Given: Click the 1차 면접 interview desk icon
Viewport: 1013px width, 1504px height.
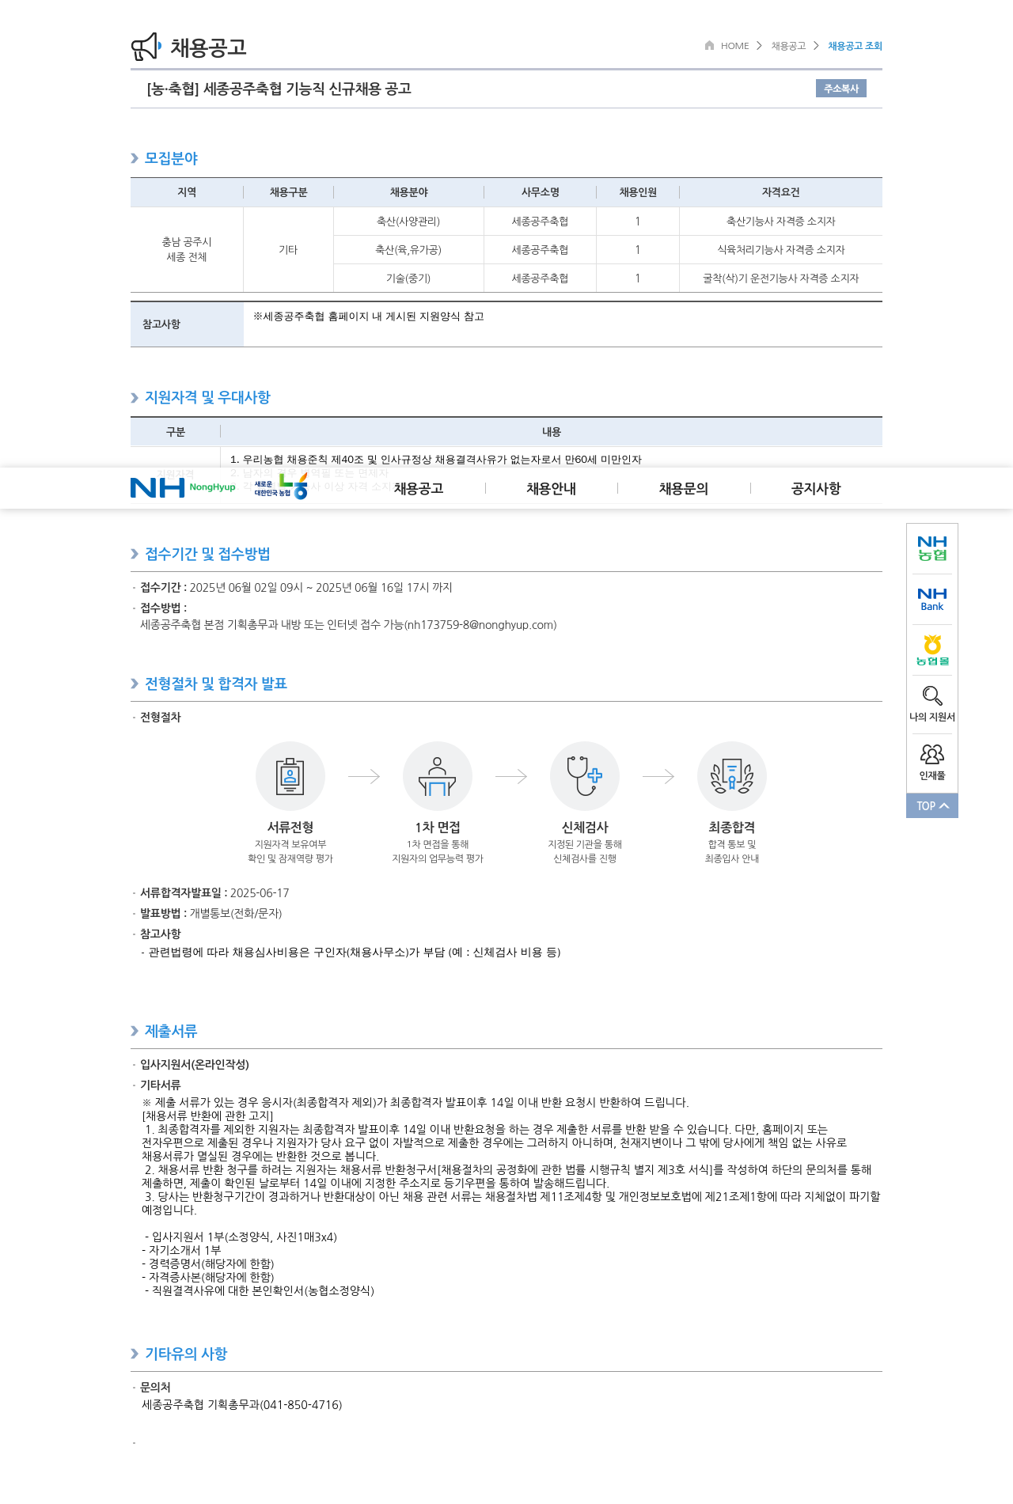Looking at the screenshot, I should click(438, 776).
